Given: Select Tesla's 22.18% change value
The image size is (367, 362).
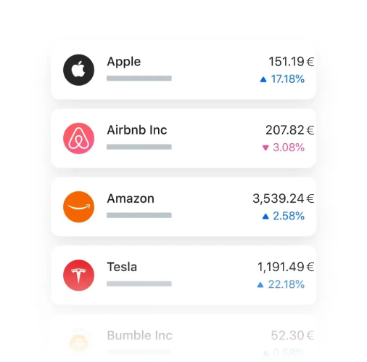Looking at the screenshot, I should 286,284.
